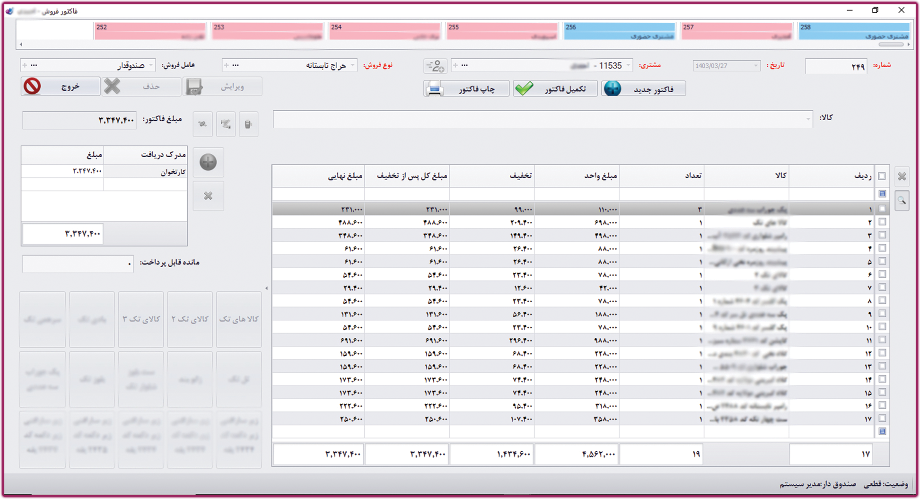
Task: Click unit price cell ۶۹۸،۰۰۰
Action: coord(577,222)
